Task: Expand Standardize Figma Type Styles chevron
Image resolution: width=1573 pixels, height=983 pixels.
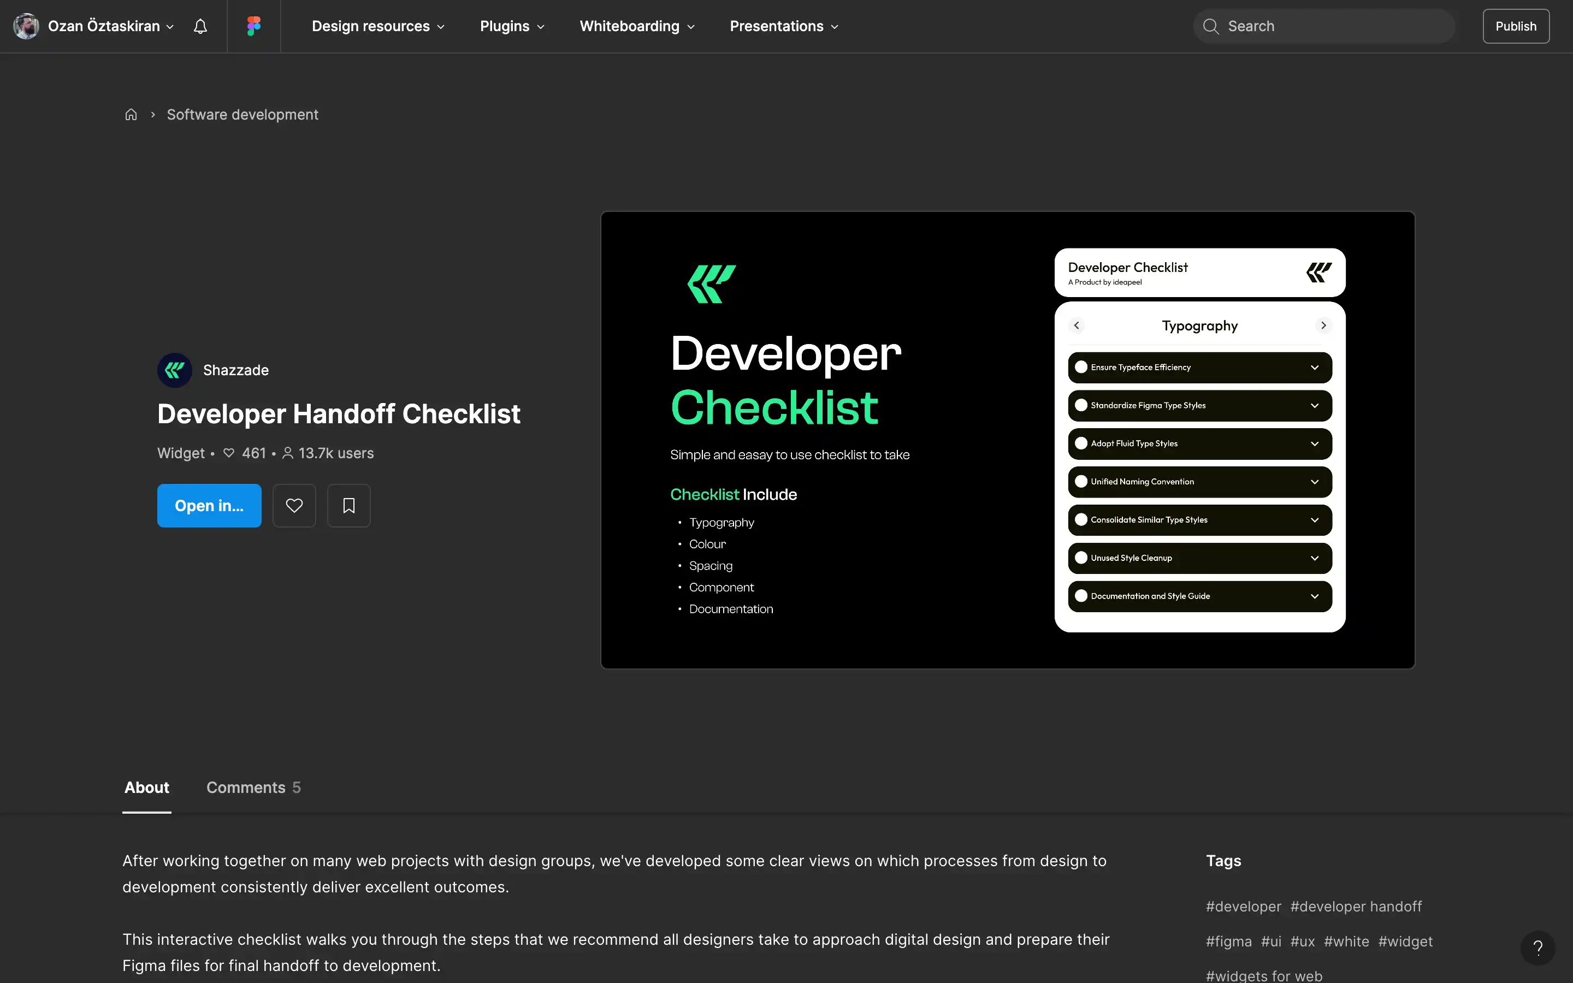Action: pyautogui.click(x=1314, y=406)
